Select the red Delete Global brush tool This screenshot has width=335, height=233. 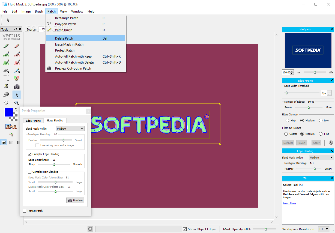(17, 62)
